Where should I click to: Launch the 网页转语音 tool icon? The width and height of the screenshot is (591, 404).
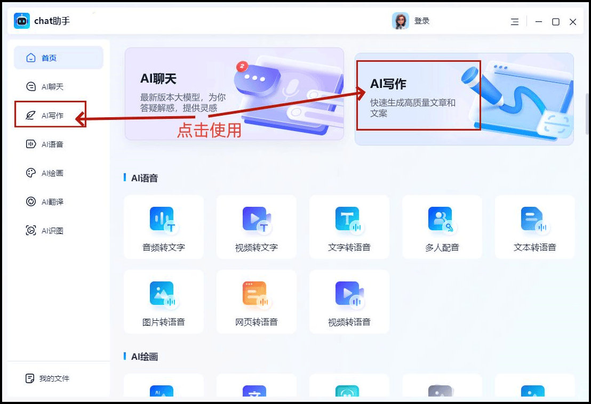tap(256, 294)
